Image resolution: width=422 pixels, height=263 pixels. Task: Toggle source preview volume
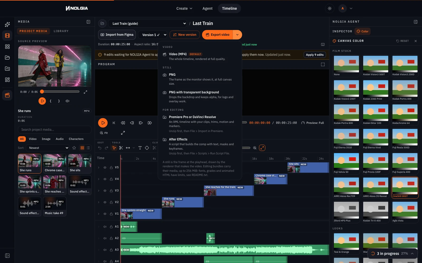point(68,101)
